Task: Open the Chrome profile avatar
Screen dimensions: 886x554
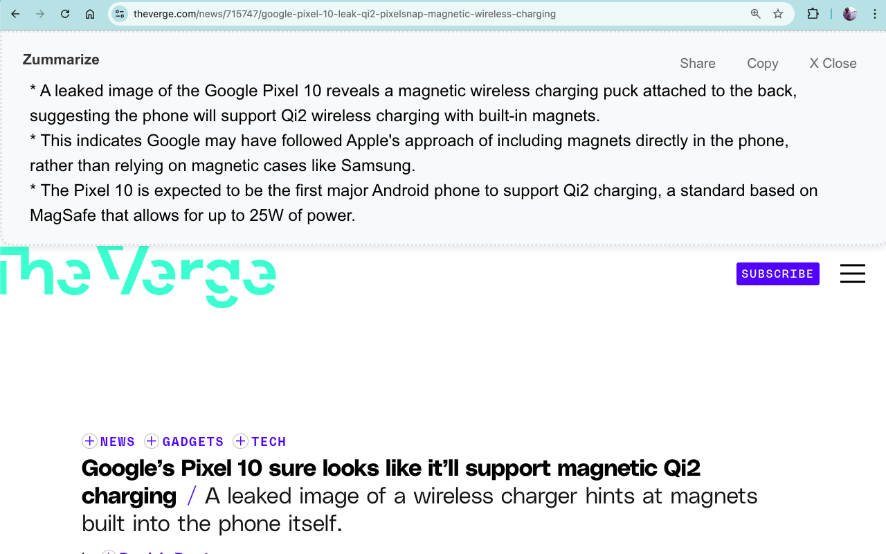Action: 850,14
